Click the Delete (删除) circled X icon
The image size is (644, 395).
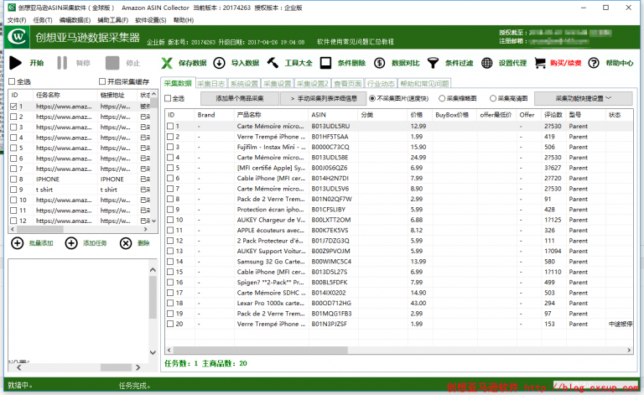126,243
